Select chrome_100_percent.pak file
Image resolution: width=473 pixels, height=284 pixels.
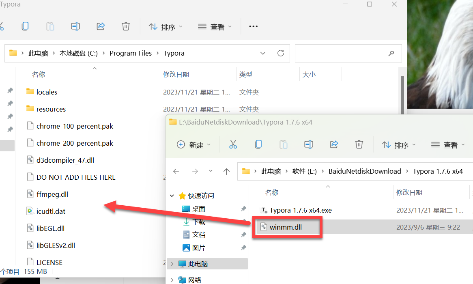[75, 126]
